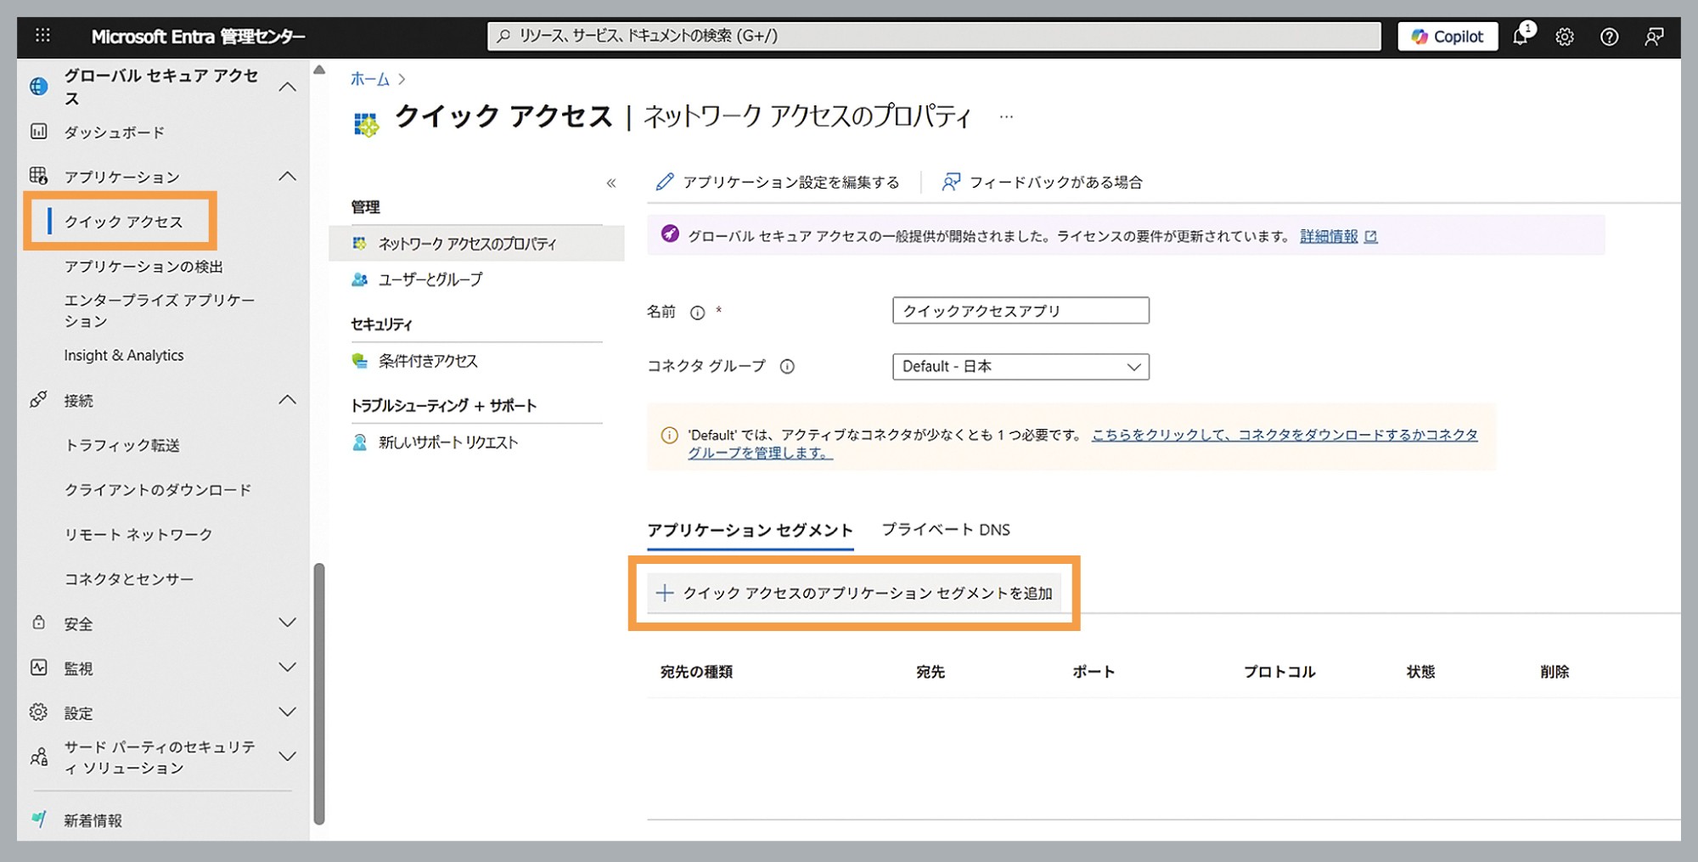Image resolution: width=1698 pixels, height=862 pixels.
Task: Select 条件付きアクセス under セキュリティ
Action: (x=429, y=360)
